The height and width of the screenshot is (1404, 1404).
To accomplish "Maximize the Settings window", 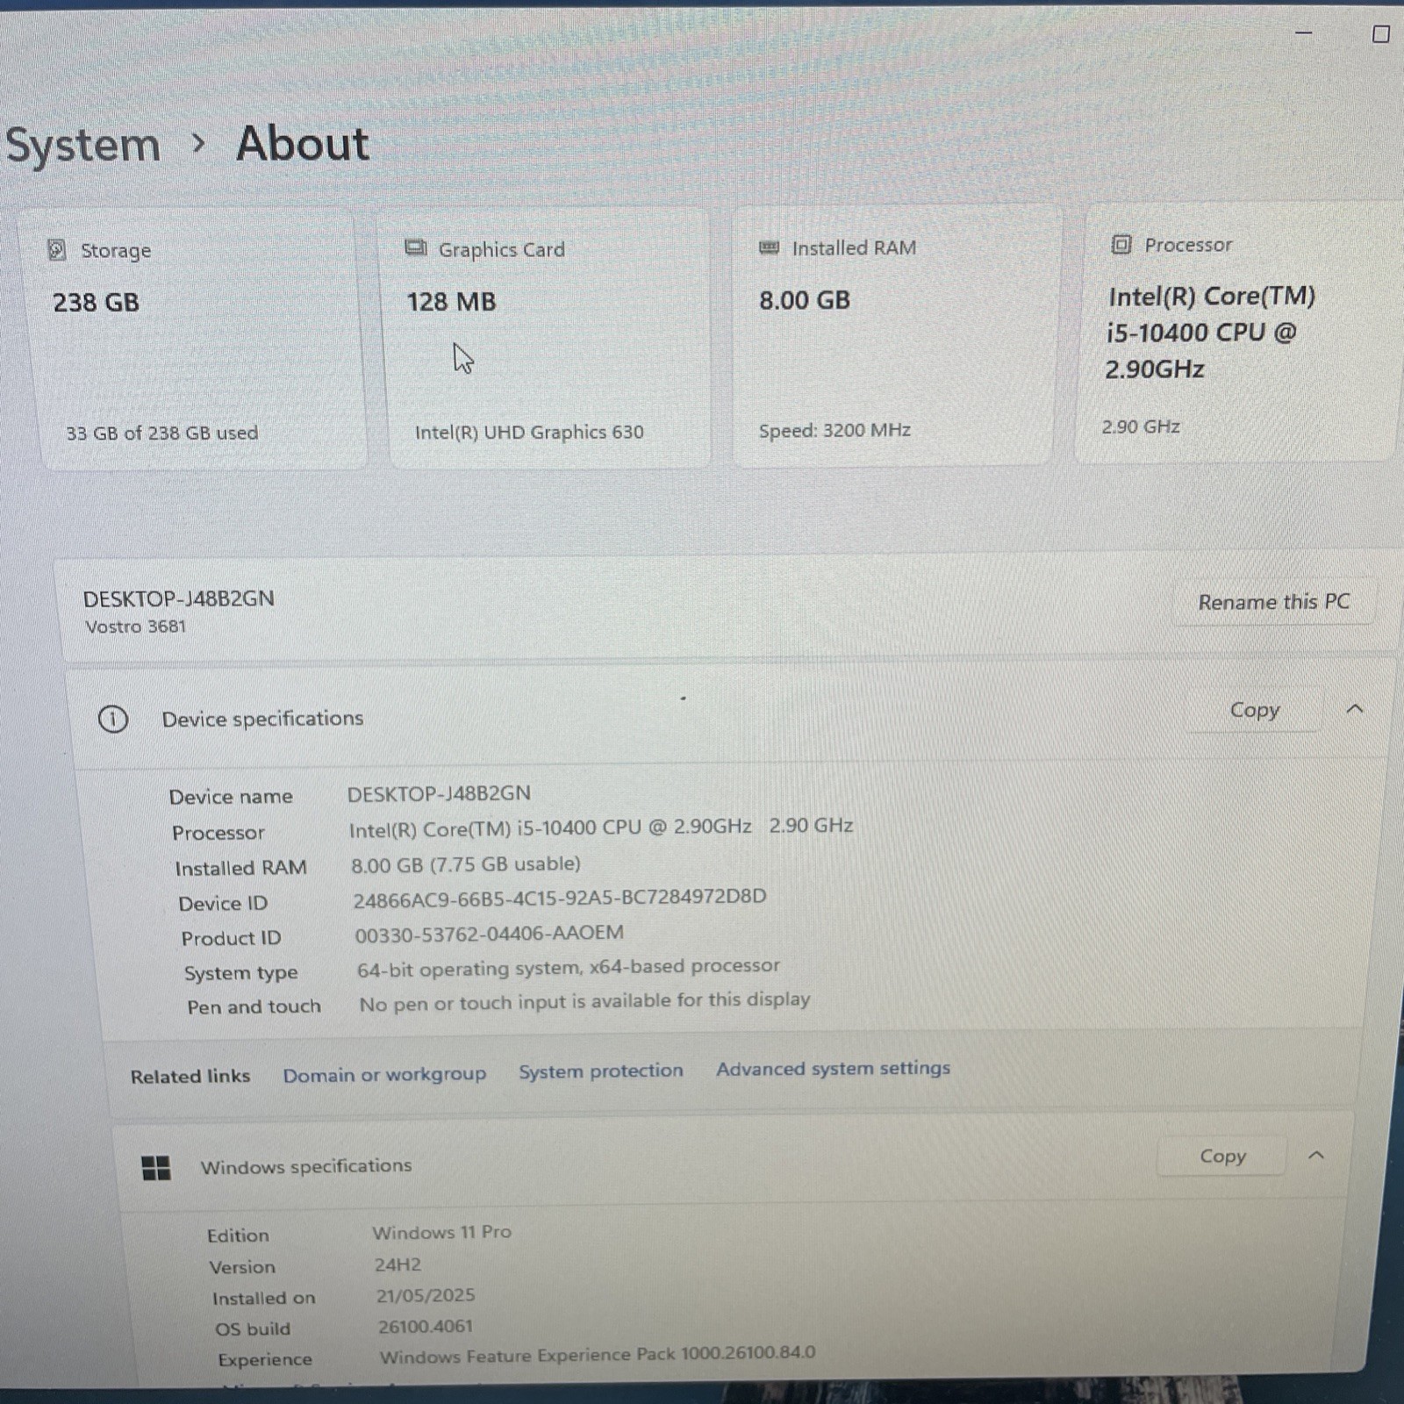I will [x=1380, y=33].
